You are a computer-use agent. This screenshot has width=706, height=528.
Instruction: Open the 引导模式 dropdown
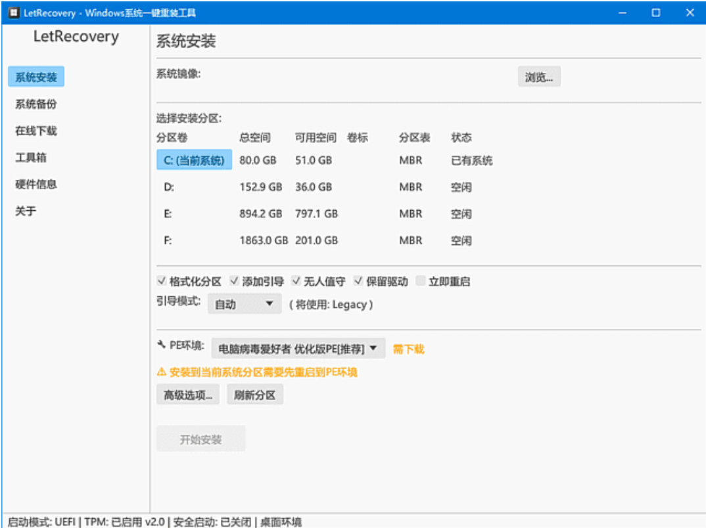pos(244,304)
